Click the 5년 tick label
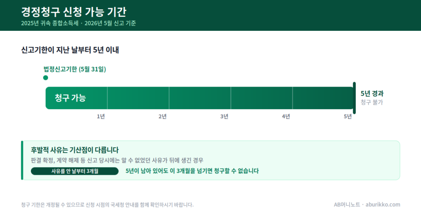The height and width of the screenshot is (217, 421). [x=348, y=116]
